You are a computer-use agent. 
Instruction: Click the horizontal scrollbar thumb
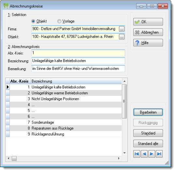pos(14,158)
